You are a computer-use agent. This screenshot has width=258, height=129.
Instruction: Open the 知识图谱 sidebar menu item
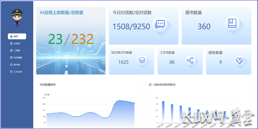(x=16, y=58)
